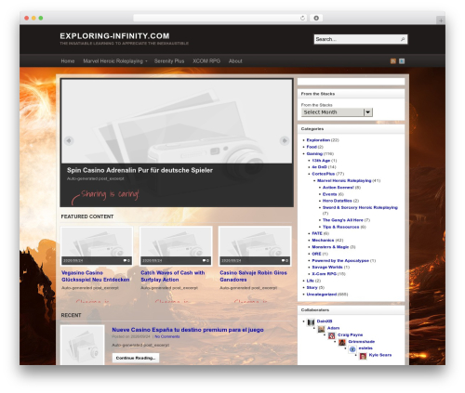Viewport: 465px width, 393px height.
Task: Go to next slide with right arrow
Action: point(285,140)
